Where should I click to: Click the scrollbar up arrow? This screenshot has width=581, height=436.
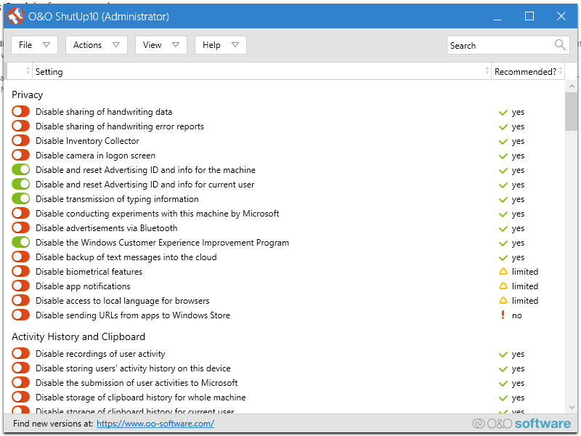coord(571,86)
